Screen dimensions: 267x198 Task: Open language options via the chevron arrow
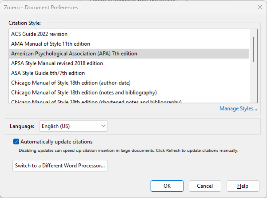tap(102, 126)
